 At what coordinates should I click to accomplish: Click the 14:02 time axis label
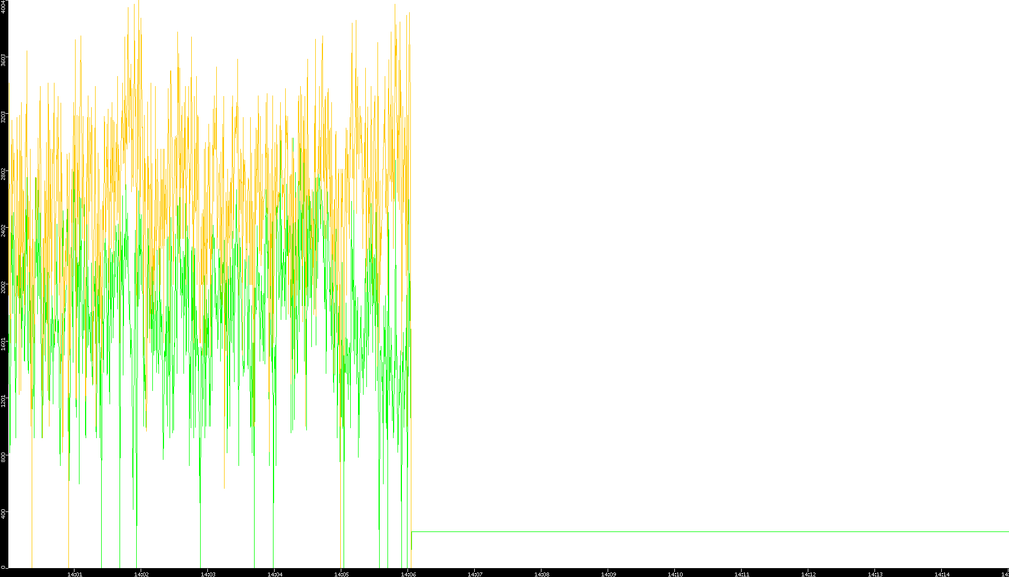click(141, 574)
